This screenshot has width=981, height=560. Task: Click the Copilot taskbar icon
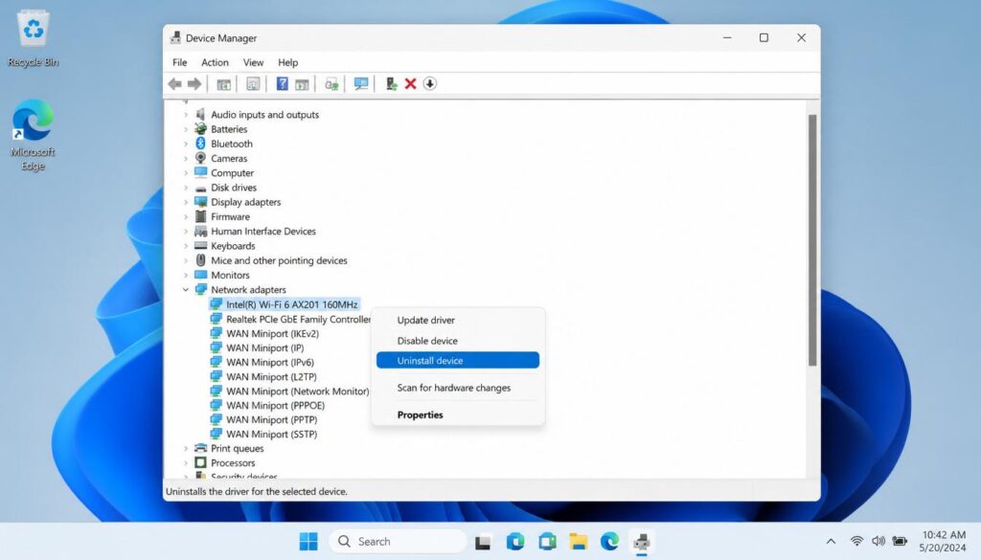pyautogui.click(x=514, y=541)
